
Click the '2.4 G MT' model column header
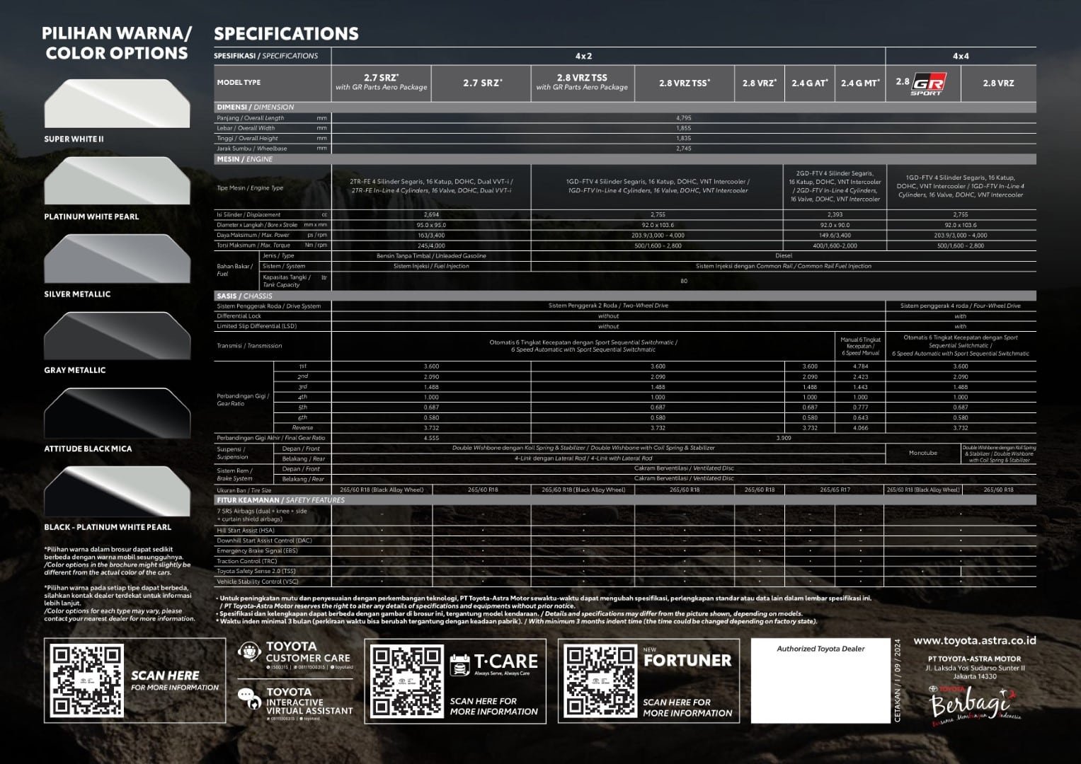(860, 83)
